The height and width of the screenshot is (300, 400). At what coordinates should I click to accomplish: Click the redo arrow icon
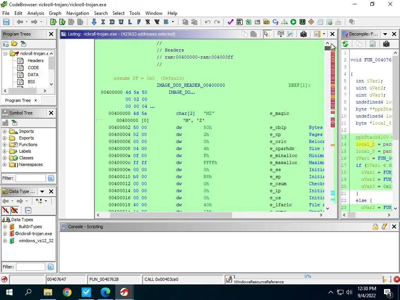[x=217, y=22]
